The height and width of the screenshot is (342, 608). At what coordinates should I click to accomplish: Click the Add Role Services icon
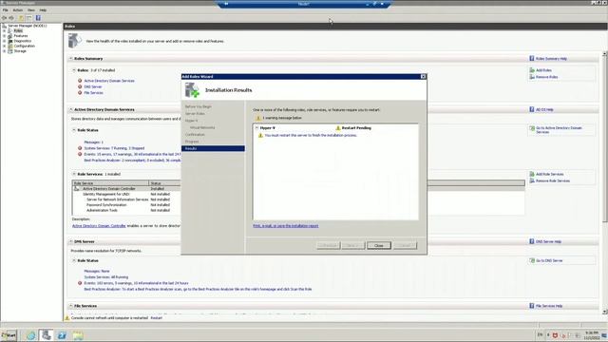532,174
